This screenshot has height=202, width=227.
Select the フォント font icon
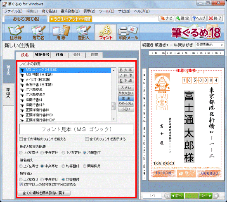tap(106, 33)
